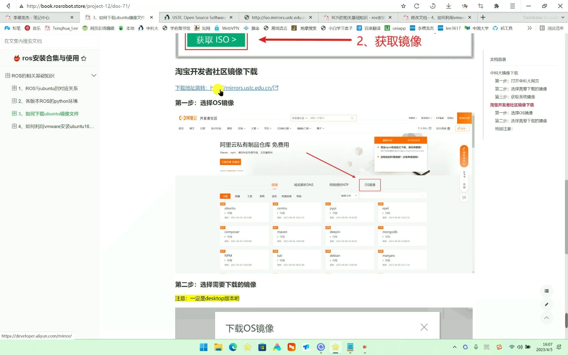This screenshot has width=568, height=355.
Task: Open the notepad app in taskbar
Action: (x=350, y=347)
